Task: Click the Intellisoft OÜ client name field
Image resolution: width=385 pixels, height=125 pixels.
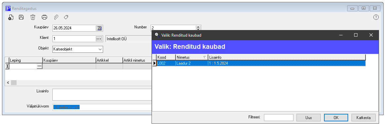Action: coord(128,39)
